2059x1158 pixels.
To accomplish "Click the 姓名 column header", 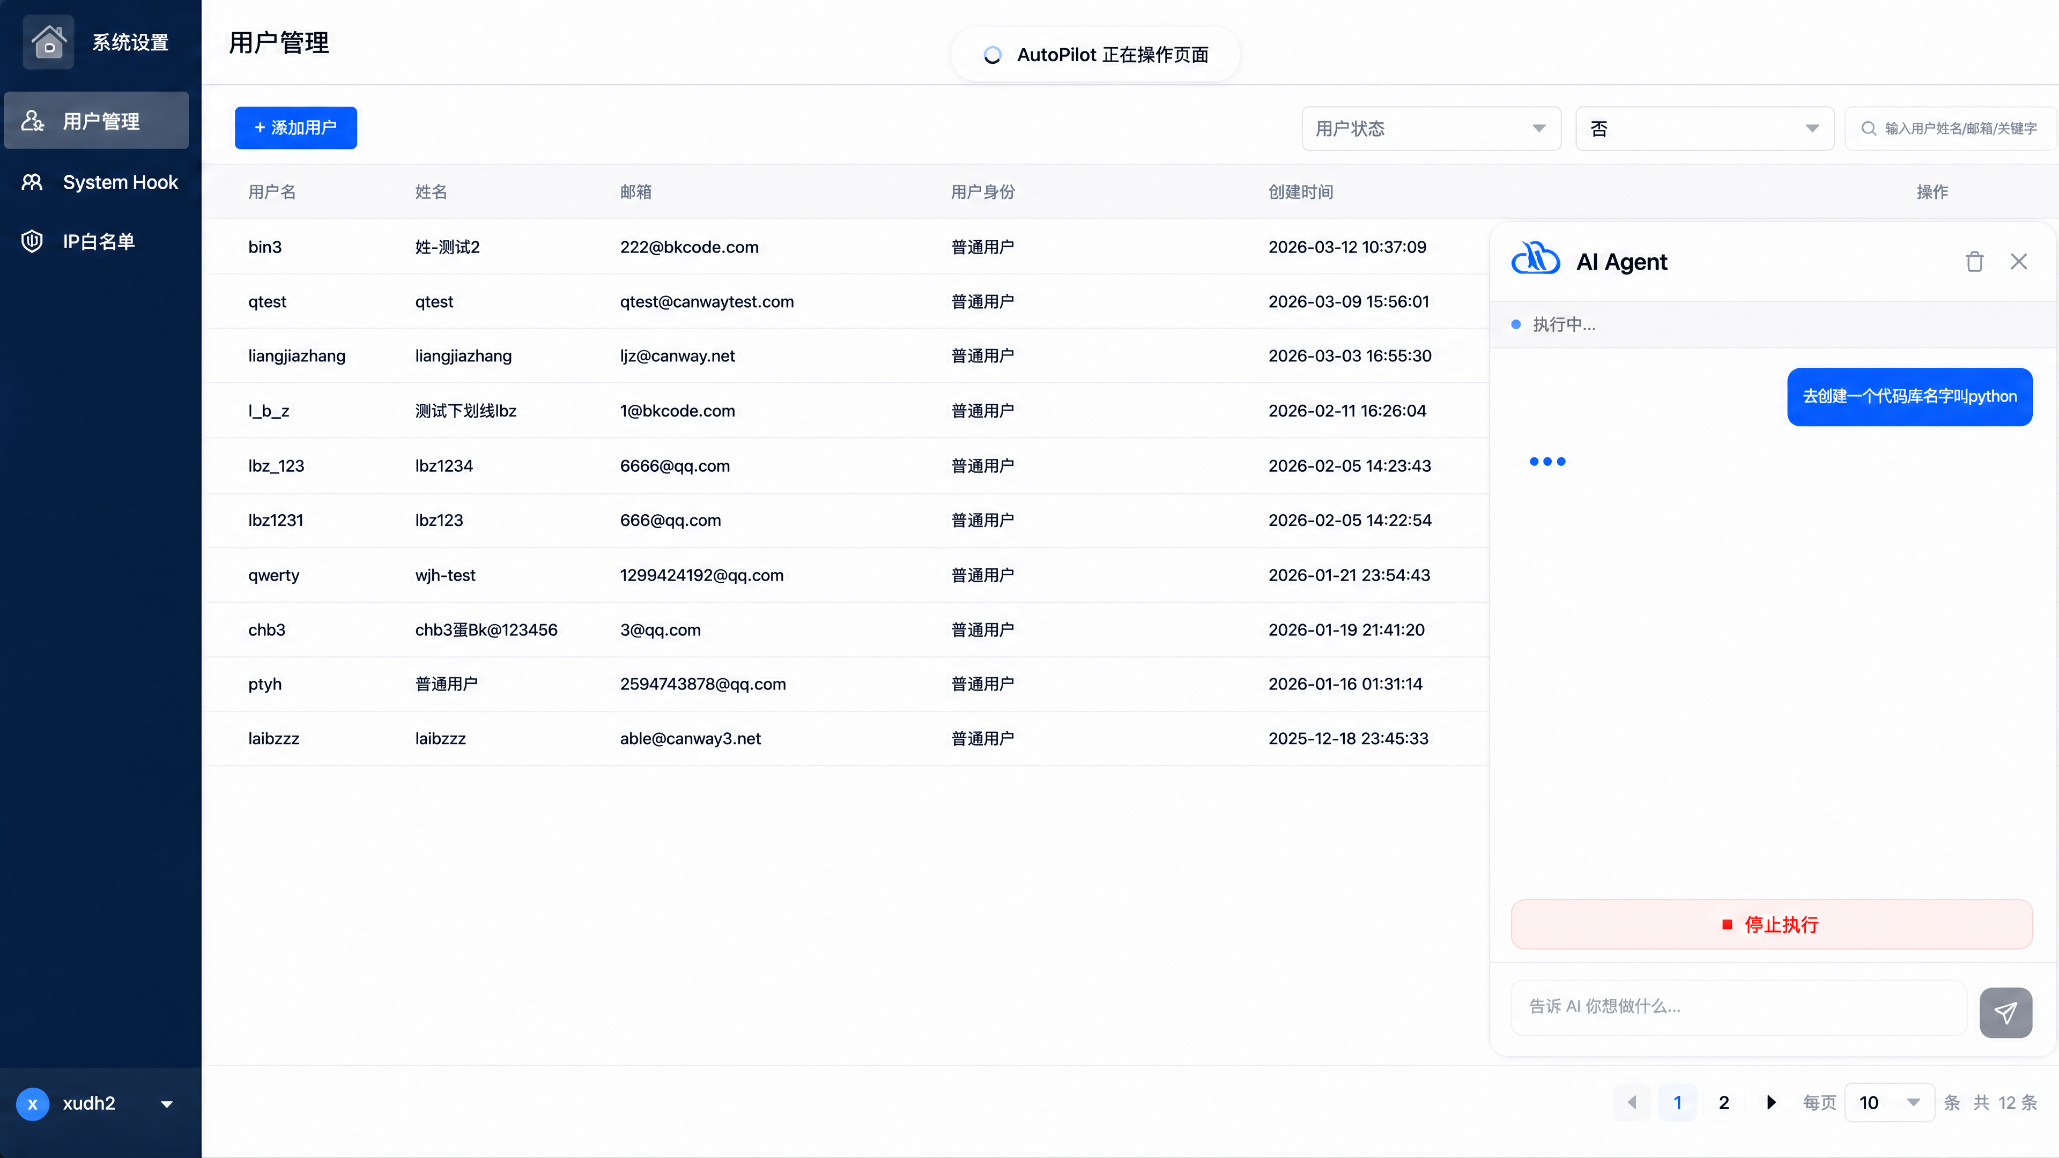I will 432,192.
